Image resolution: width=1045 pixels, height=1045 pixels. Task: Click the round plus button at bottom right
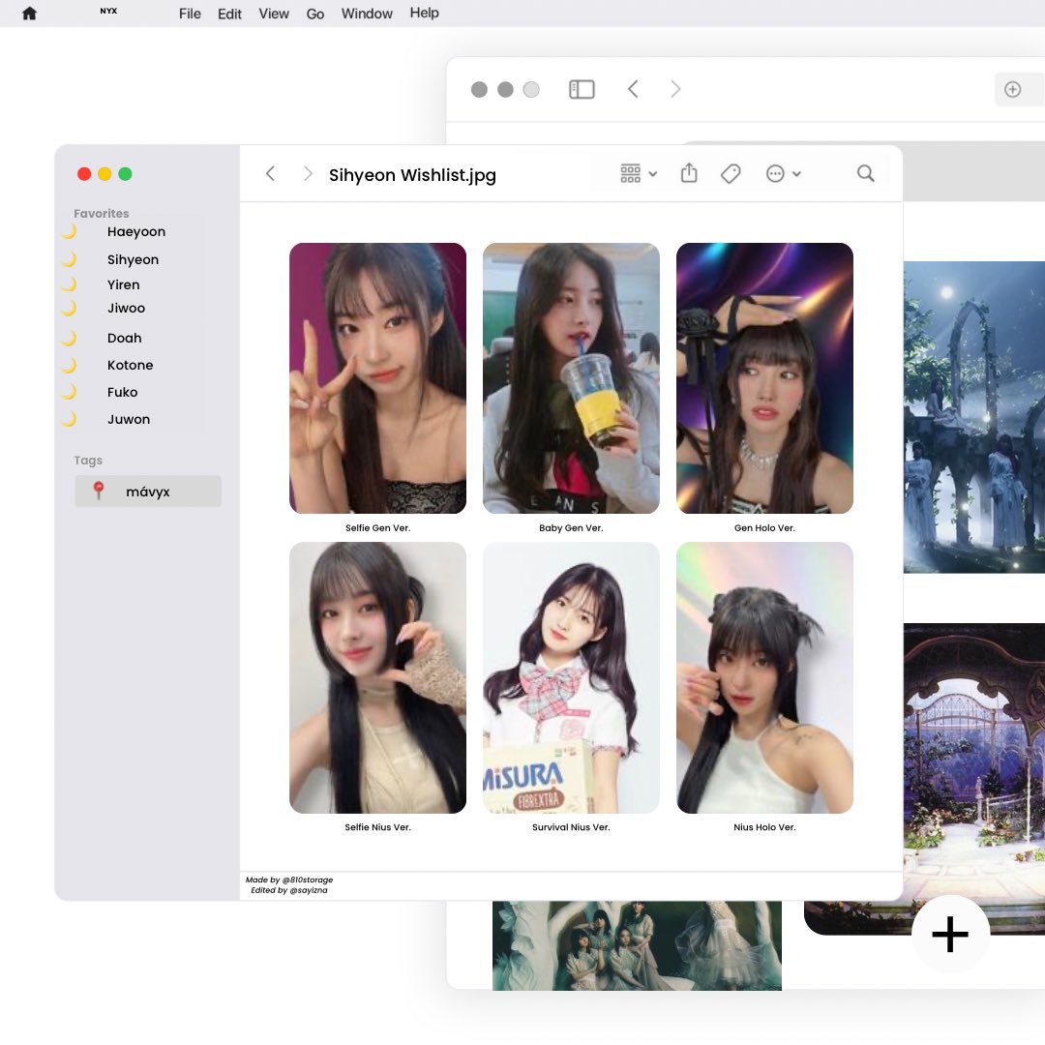[x=950, y=934]
